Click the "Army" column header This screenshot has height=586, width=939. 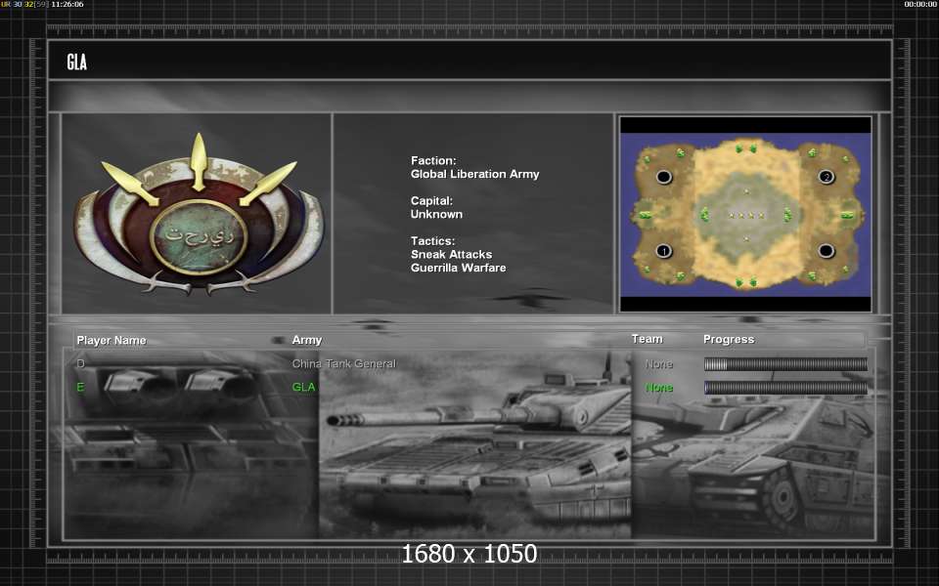point(307,340)
